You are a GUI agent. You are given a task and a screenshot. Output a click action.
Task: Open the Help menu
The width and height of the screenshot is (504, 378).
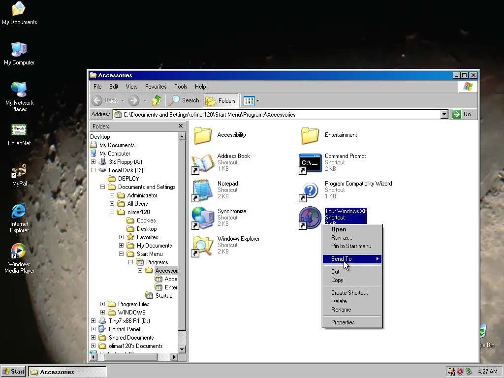(x=200, y=87)
